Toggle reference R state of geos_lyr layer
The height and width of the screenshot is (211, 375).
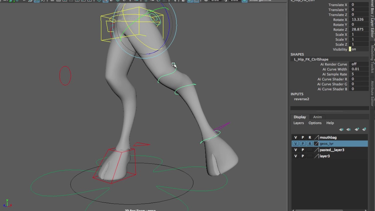[310, 144]
